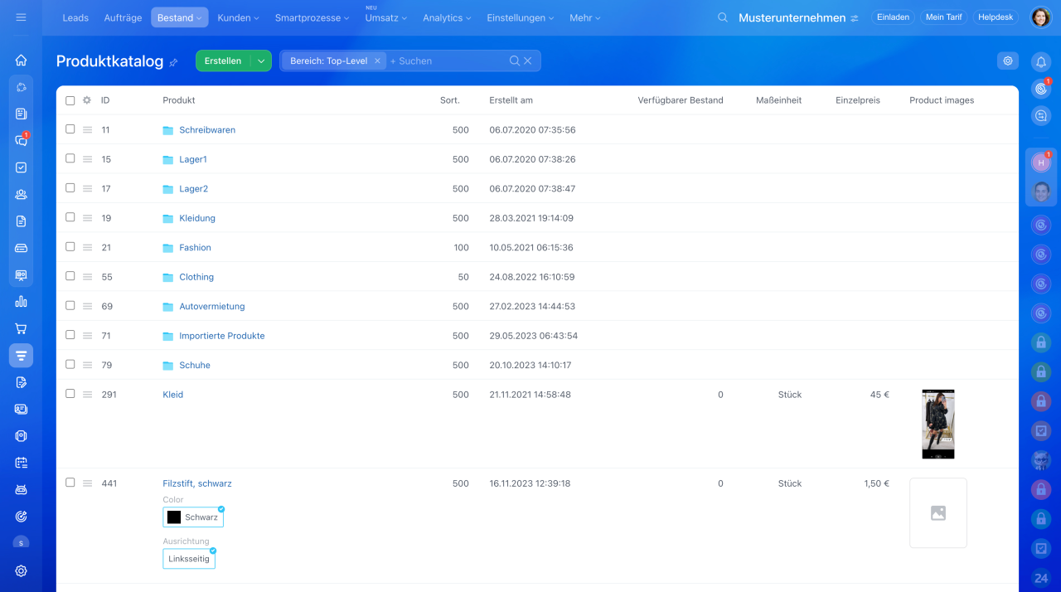This screenshot has height=592, width=1061.
Task: Select checkbox for row Autovermietung
Action: tap(70, 306)
